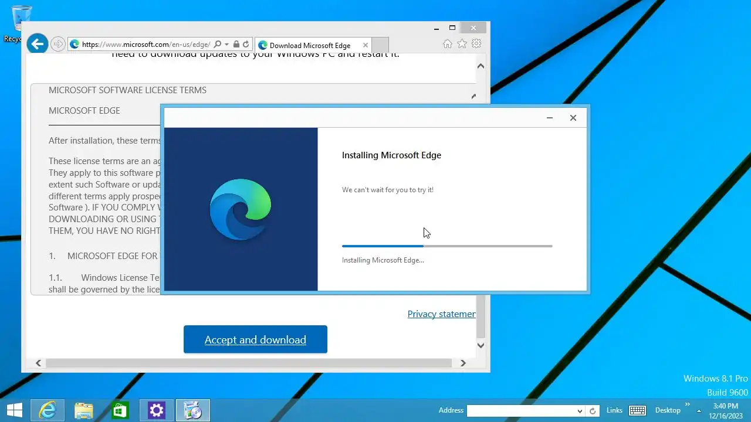Image resolution: width=751 pixels, height=422 pixels.
Task: Maximize the Internet Explorer window
Action: pyautogui.click(x=452, y=28)
